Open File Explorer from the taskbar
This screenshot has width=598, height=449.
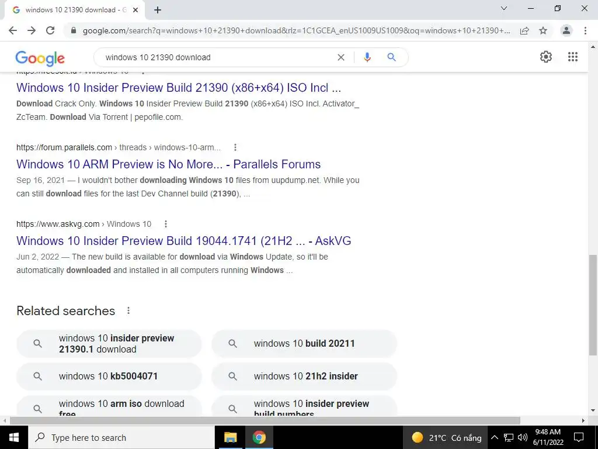click(x=230, y=437)
